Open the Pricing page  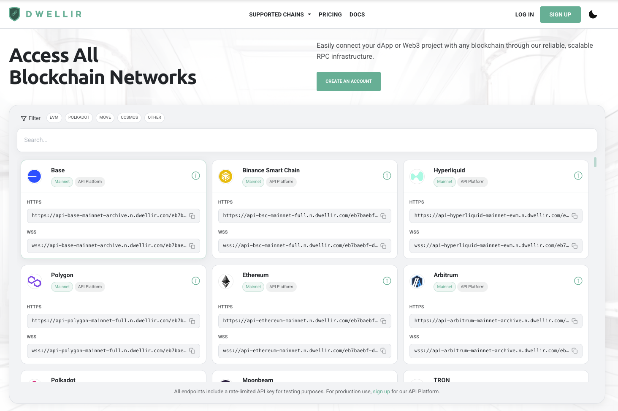pyautogui.click(x=330, y=14)
